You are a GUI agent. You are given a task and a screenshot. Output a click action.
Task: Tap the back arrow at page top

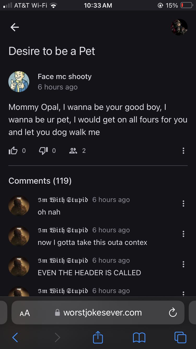15,27
